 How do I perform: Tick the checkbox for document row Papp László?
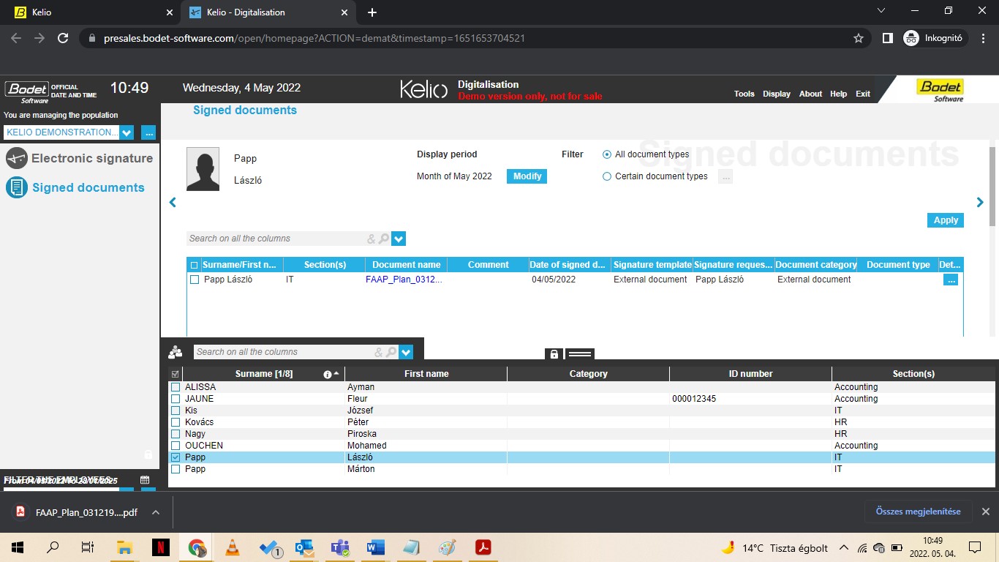click(x=195, y=280)
